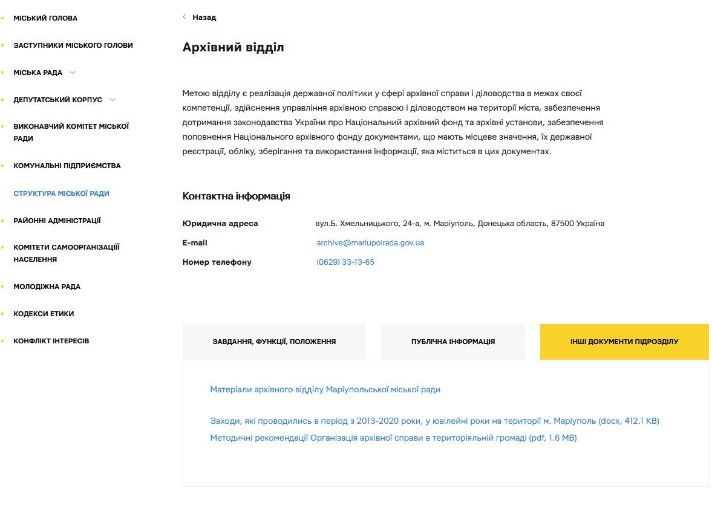
Task: Switch to Завдання, функції, положення tab
Action: (274, 342)
